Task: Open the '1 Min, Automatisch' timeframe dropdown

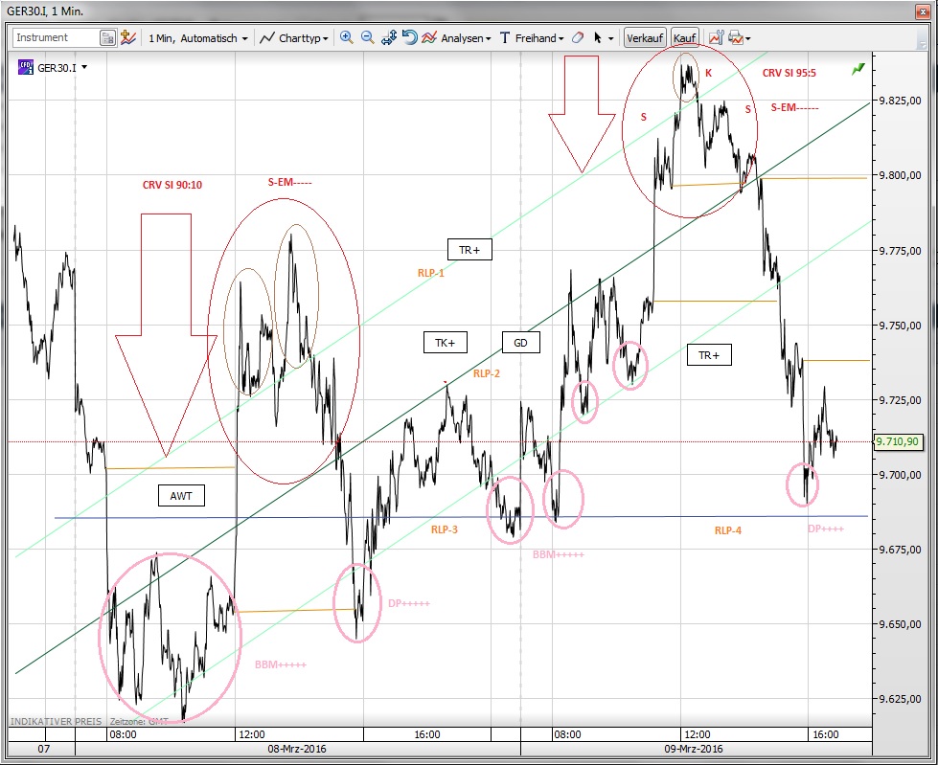Action: (x=197, y=38)
